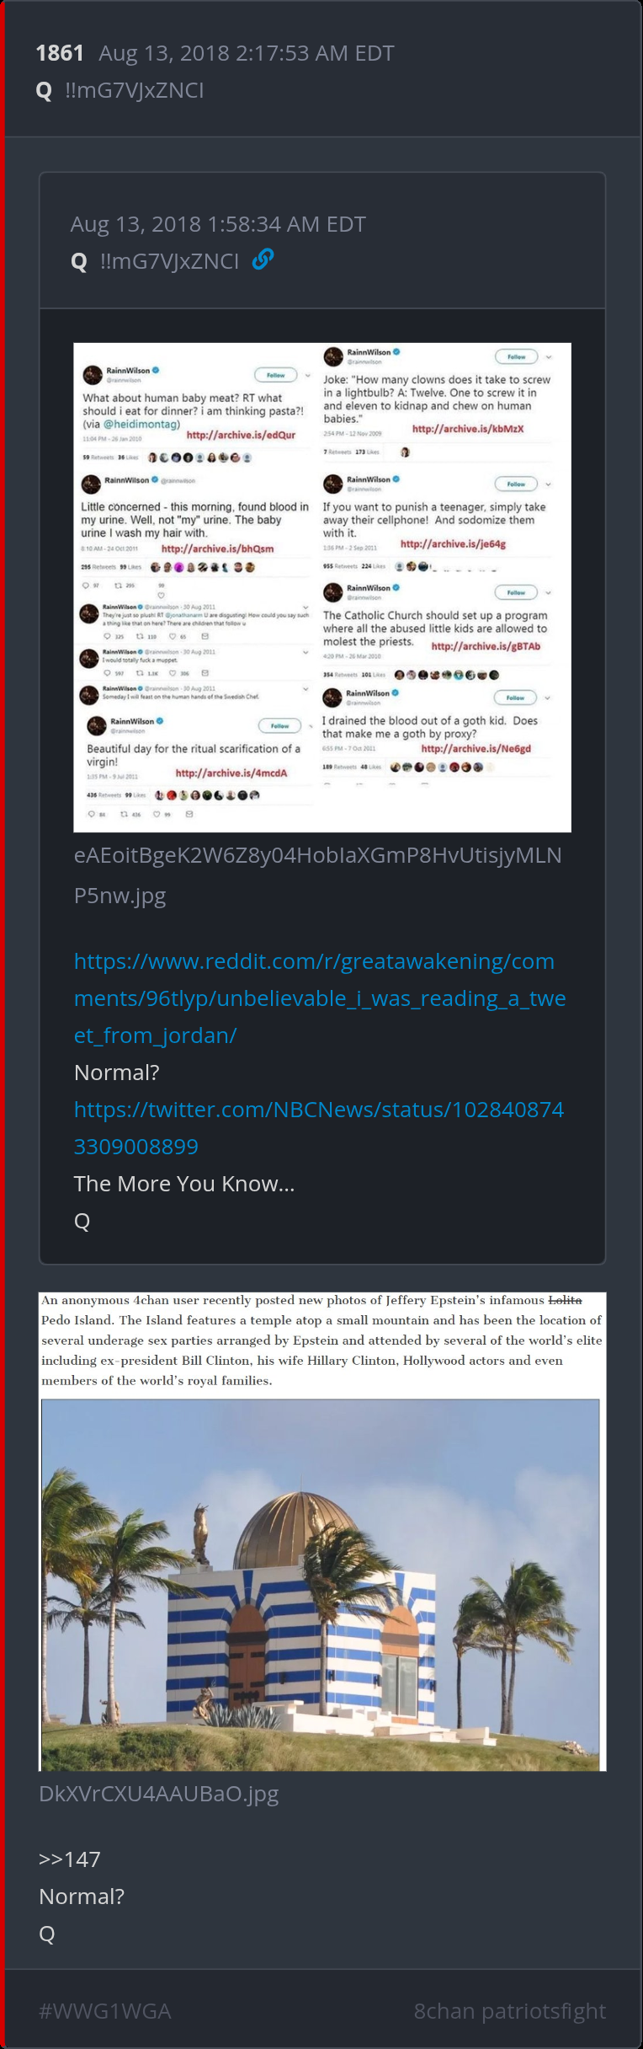Screen dimensions: 643x2049
Task: Open the RainnWilson tweets collage image
Action: tap(322, 587)
